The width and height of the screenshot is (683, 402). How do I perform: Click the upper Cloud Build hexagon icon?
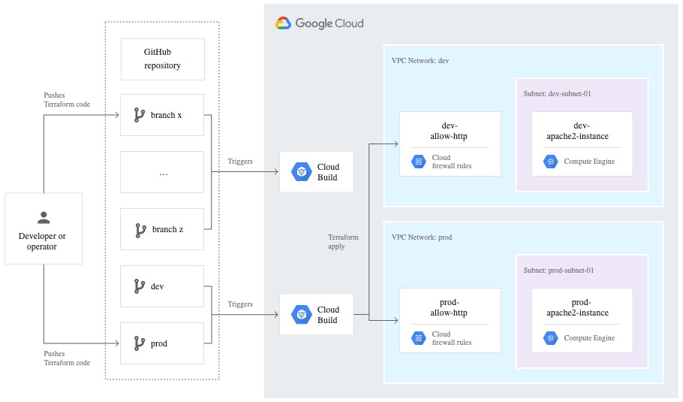[302, 172]
